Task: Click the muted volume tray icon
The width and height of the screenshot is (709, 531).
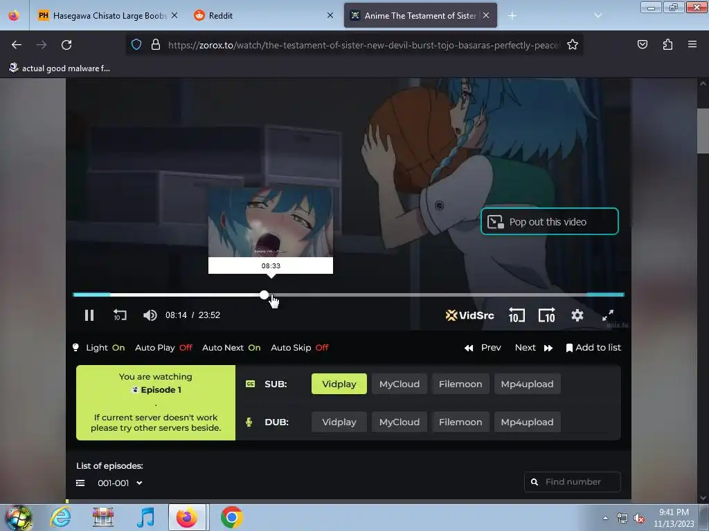Action: (639, 519)
